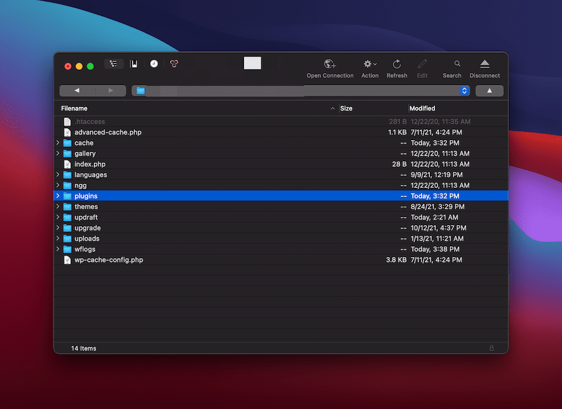
Task: Click the white thumbnail in the title bar
Action: (x=252, y=63)
